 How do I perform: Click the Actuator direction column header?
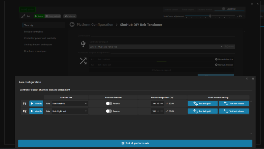pos(113,97)
